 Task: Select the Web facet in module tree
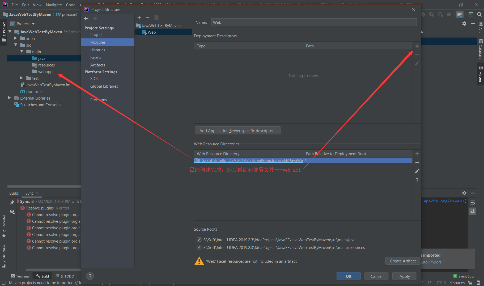point(152,32)
